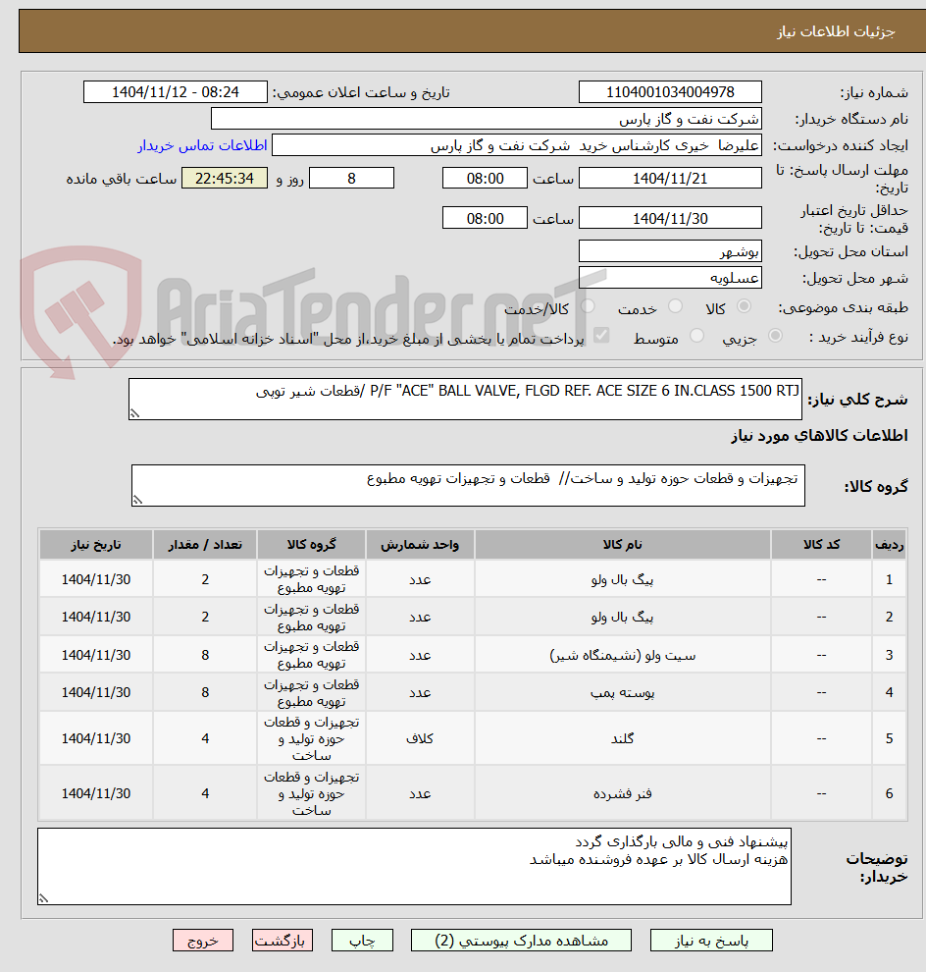Click the remaining days field showing 8
Screen dimensions: 926x972
pos(351,179)
